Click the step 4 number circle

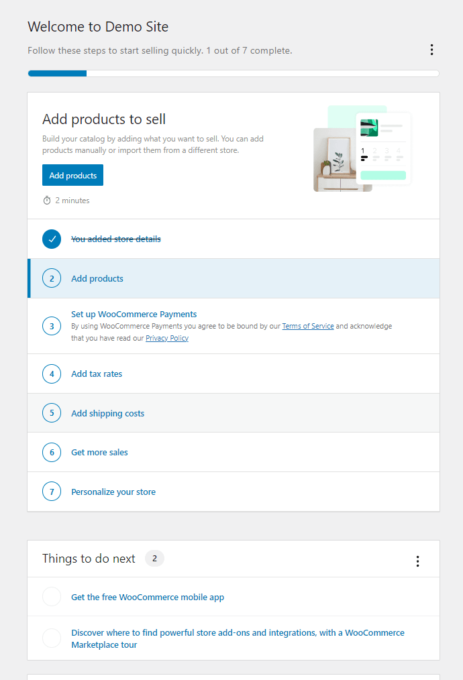click(52, 374)
